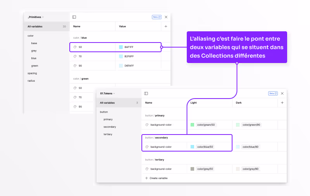Click Name header in 01.Tokens table

coord(149,103)
